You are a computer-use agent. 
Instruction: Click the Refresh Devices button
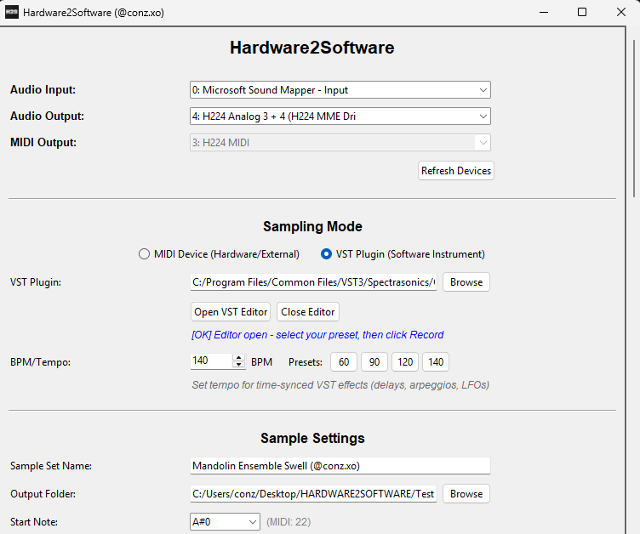[x=456, y=171]
